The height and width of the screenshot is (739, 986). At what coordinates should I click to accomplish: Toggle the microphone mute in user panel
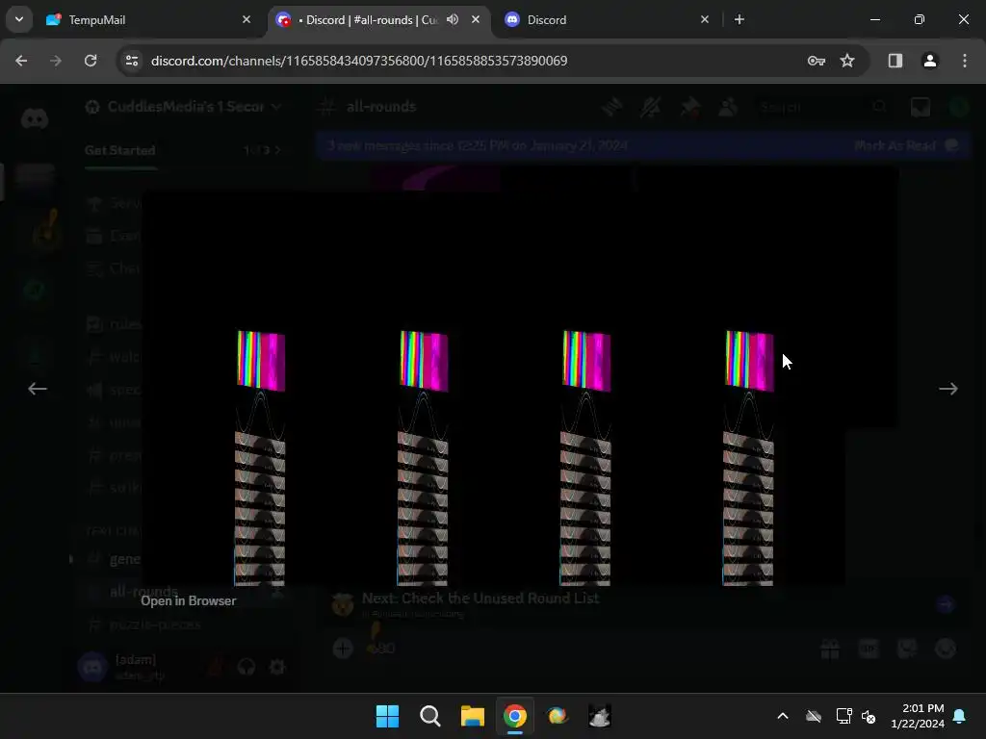pos(216,667)
